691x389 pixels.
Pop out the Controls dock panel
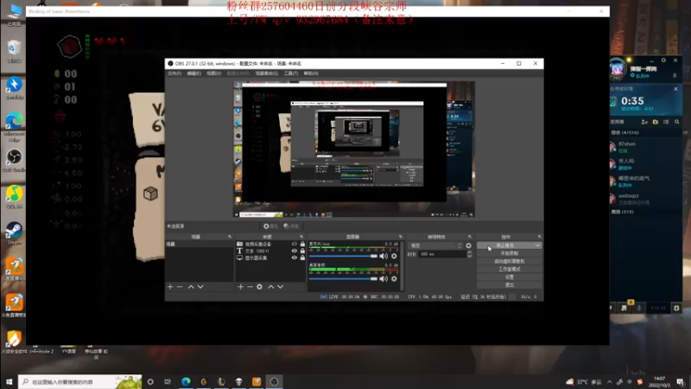[x=539, y=237]
